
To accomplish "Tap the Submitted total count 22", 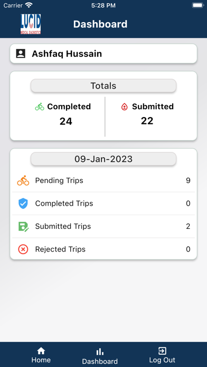I will (x=147, y=121).
